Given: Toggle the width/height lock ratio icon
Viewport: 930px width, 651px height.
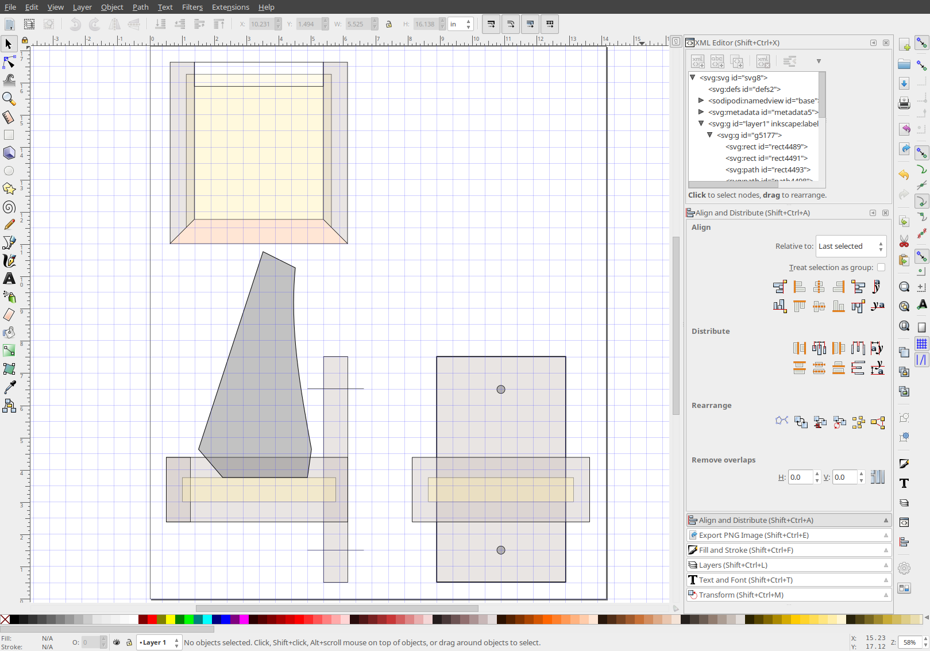Looking at the screenshot, I should pos(389,24).
